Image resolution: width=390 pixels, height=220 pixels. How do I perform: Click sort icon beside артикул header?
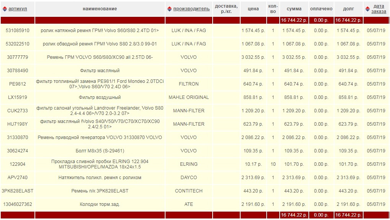pyautogui.click(x=5, y=9)
